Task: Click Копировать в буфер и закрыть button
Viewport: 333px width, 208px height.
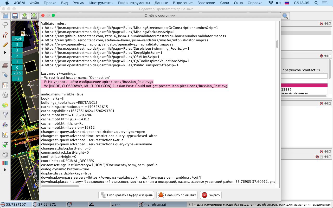Action: 126,195
